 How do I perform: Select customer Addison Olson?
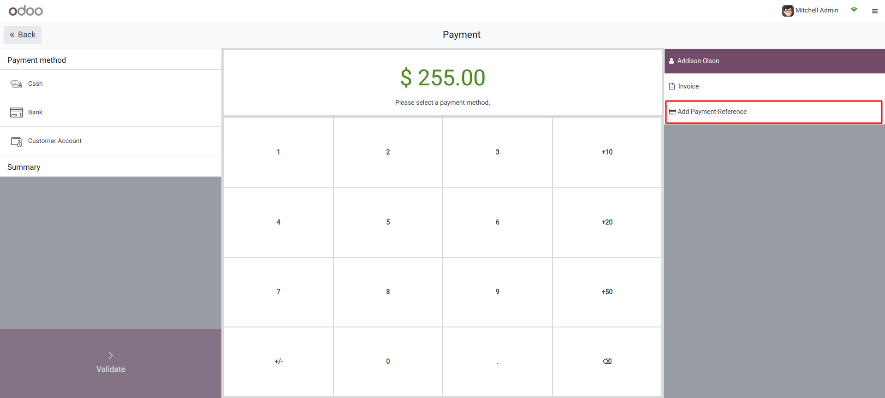(x=698, y=61)
